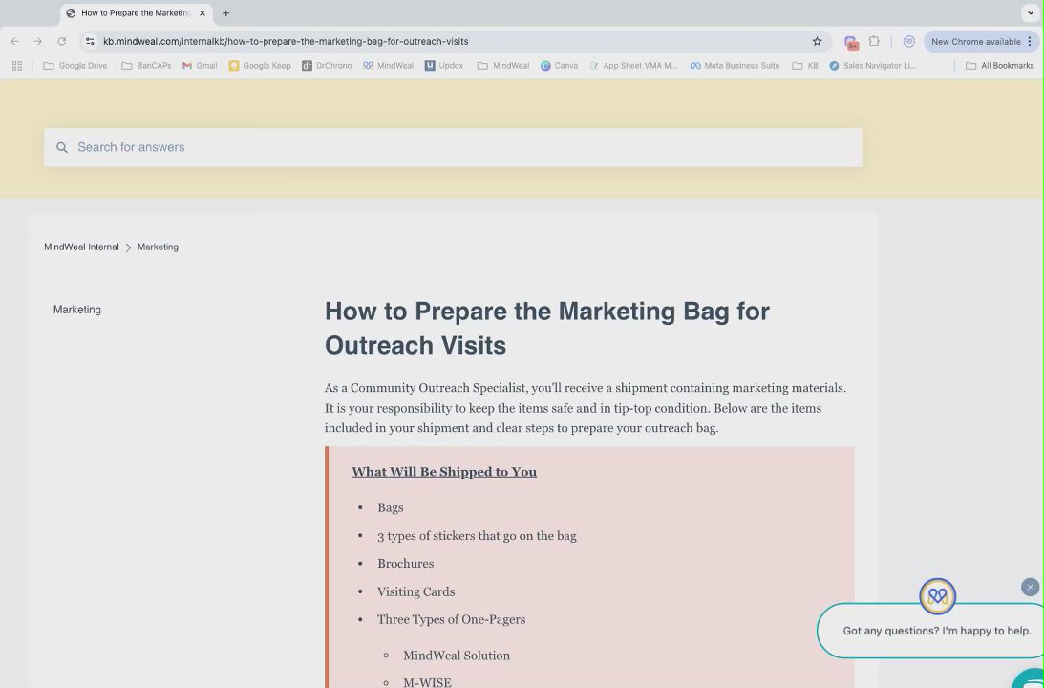Open the Extensions puzzle menu
1044x688 pixels.
tap(874, 41)
